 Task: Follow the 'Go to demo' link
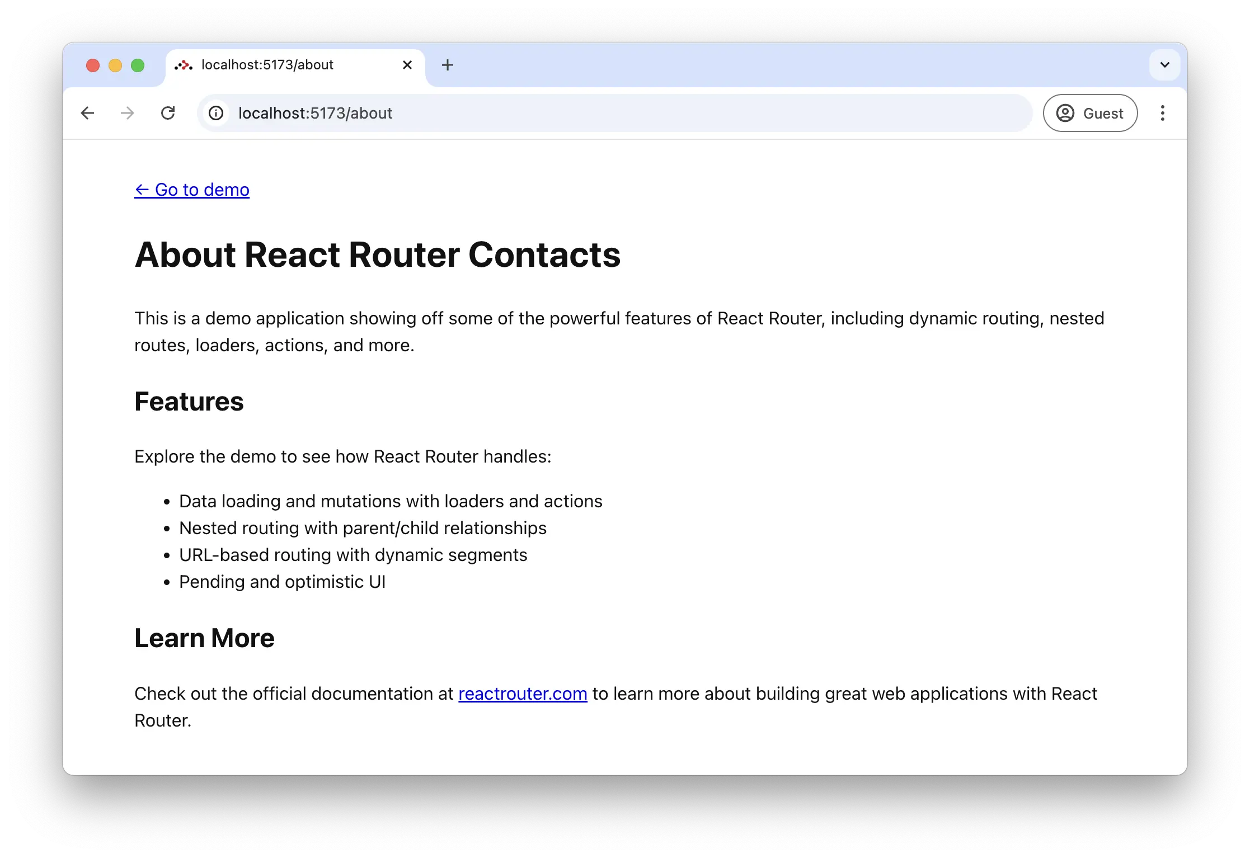click(x=192, y=190)
